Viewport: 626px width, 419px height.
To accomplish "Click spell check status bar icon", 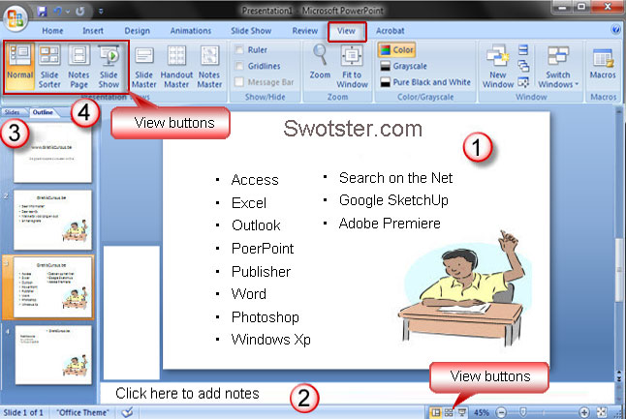I will (127, 412).
